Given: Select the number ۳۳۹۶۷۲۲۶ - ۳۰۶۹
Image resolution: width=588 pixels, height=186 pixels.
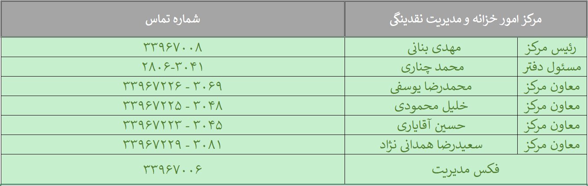Looking at the screenshot, I should pos(173,87).
